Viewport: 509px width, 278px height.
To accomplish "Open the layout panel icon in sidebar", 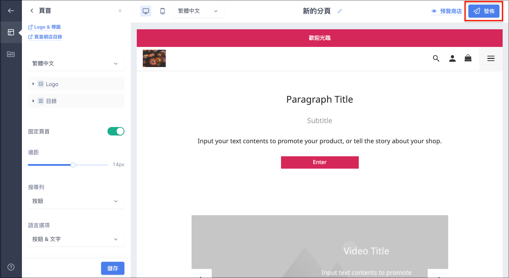I will pyautogui.click(x=11, y=32).
